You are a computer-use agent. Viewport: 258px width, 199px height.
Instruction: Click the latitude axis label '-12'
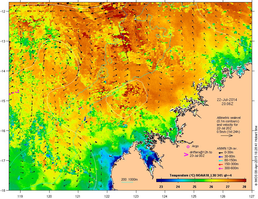pos(3,11)
